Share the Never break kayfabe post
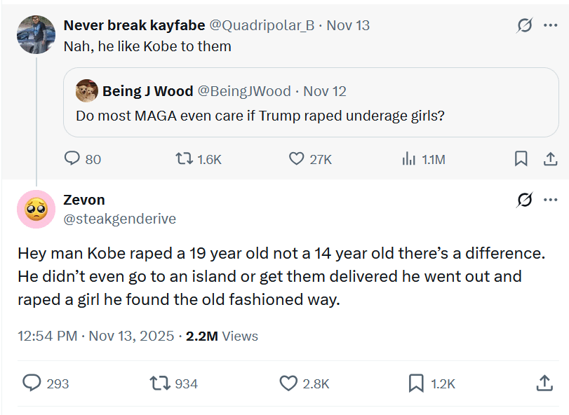The image size is (569, 415). click(551, 159)
